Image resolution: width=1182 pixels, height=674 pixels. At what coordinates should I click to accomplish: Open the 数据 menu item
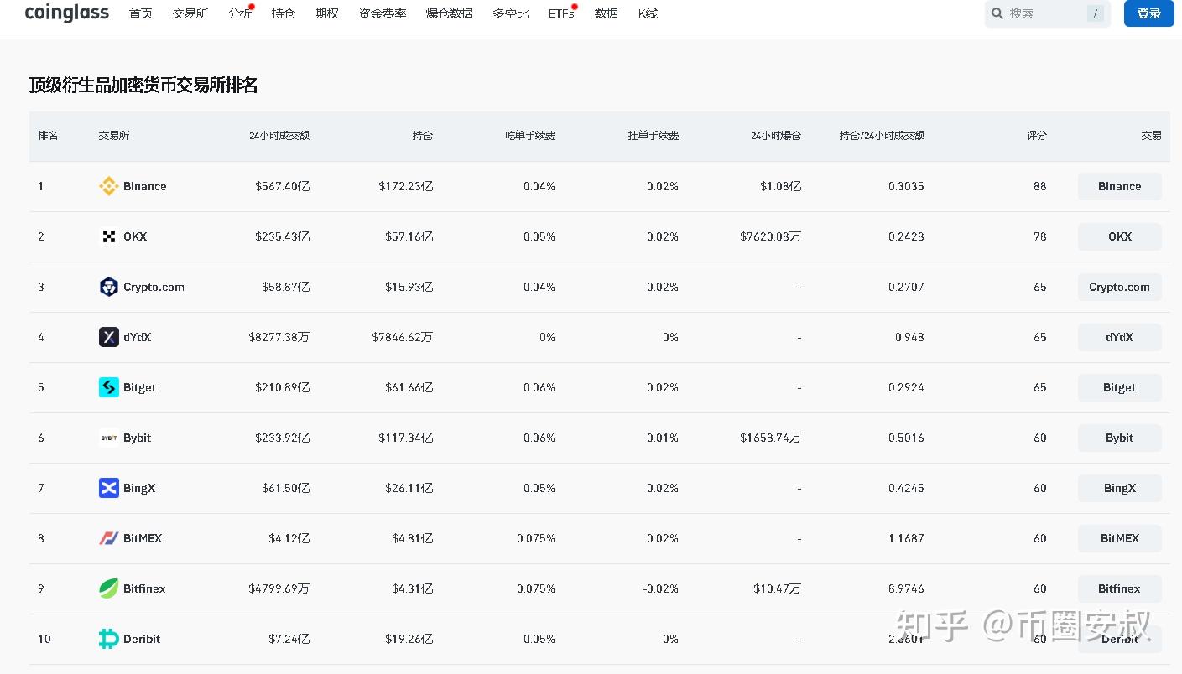[607, 13]
